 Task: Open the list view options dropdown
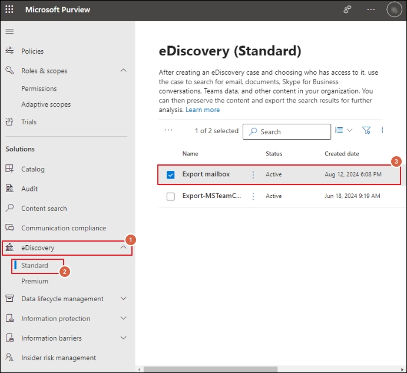[x=343, y=130]
